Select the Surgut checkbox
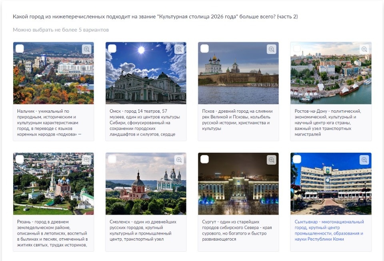 pos(205,159)
